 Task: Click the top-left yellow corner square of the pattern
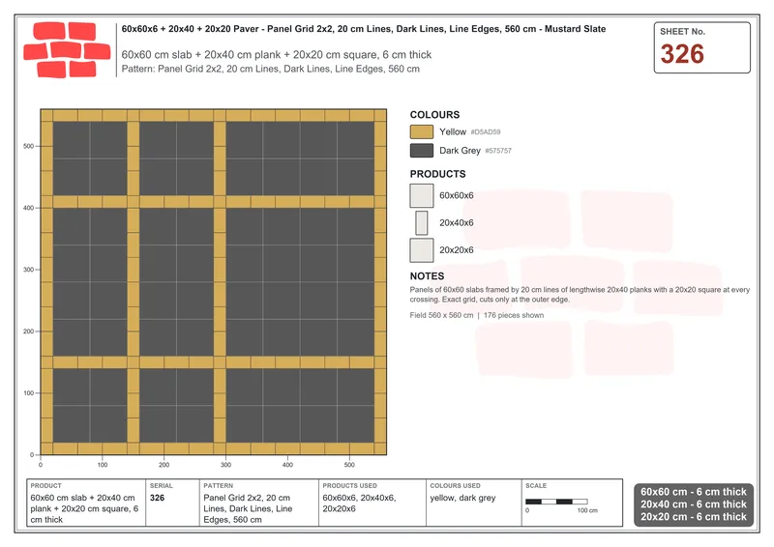point(46,115)
